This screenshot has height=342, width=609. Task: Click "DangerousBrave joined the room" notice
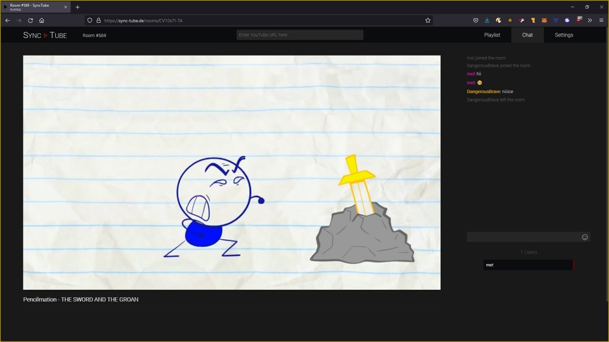pos(498,66)
